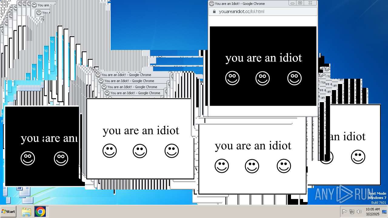Open volume control in system tray
Image resolution: width=388 pixels, height=218 pixels.
[x=359, y=212]
